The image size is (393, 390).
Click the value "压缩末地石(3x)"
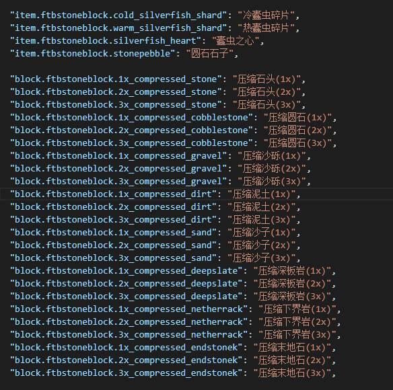[292, 373]
